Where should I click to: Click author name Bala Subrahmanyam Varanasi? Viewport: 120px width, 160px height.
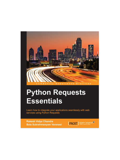click(44, 125)
